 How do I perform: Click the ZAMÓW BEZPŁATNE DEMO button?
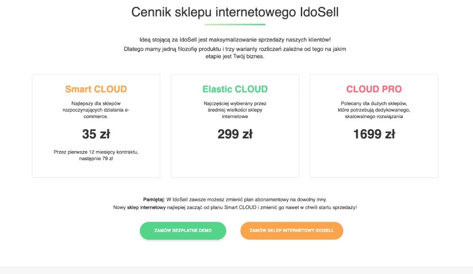[183, 231]
